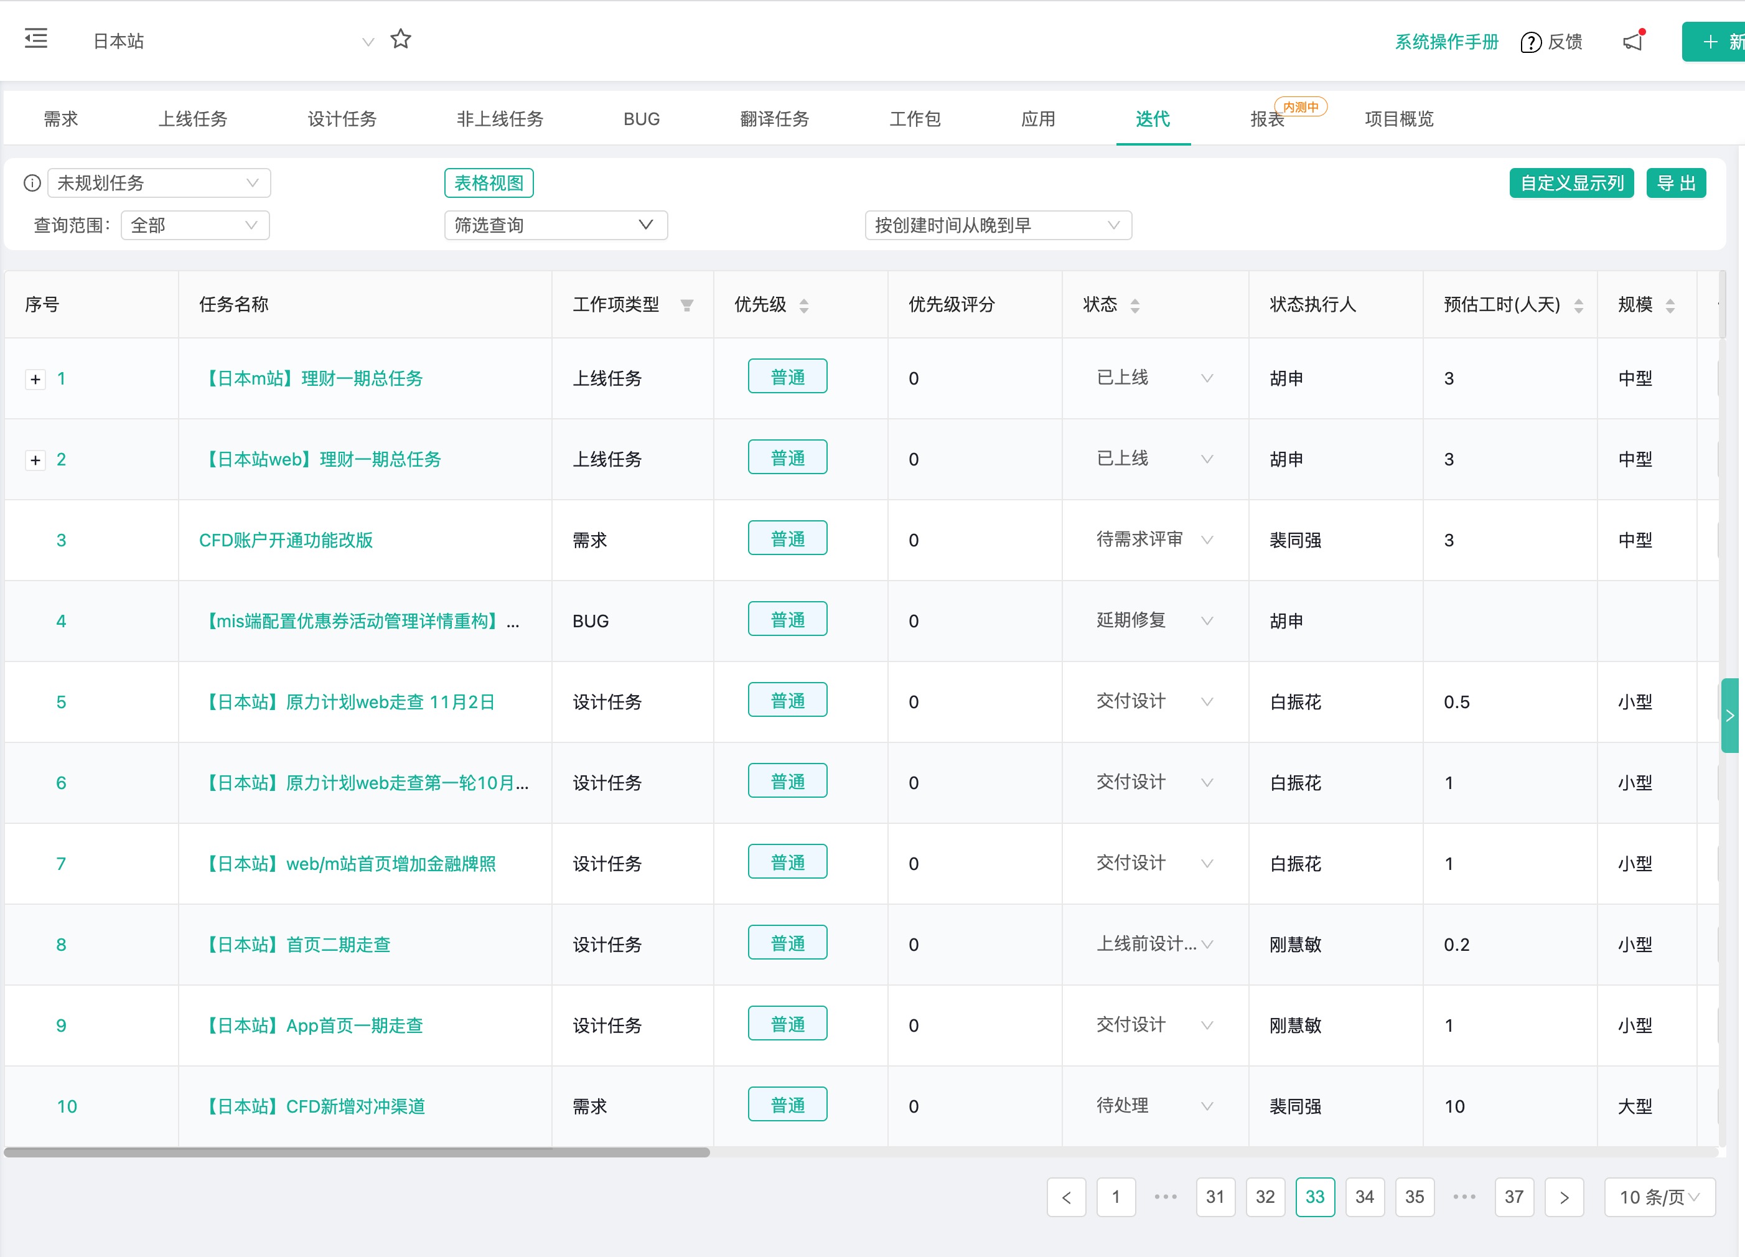Image resolution: width=1745 pixels, height=1257 pixels.
Task: Open the 系统操作手册 link
Action: click(x=1448, y=42)
